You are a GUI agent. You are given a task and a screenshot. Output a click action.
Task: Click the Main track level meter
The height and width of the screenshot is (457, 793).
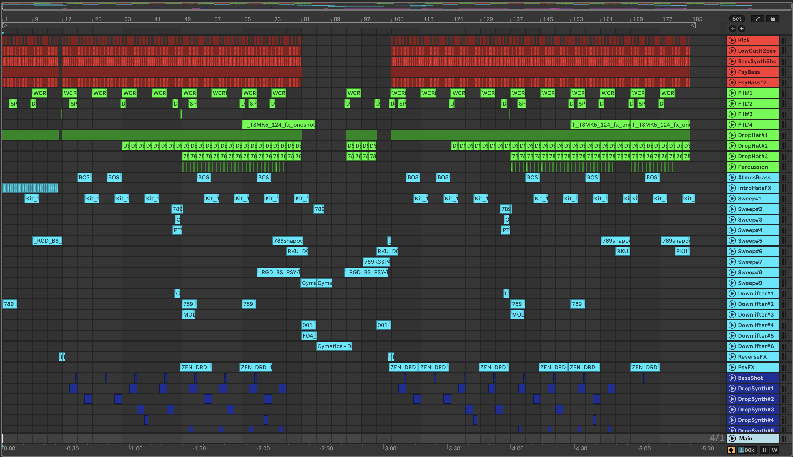784,438
